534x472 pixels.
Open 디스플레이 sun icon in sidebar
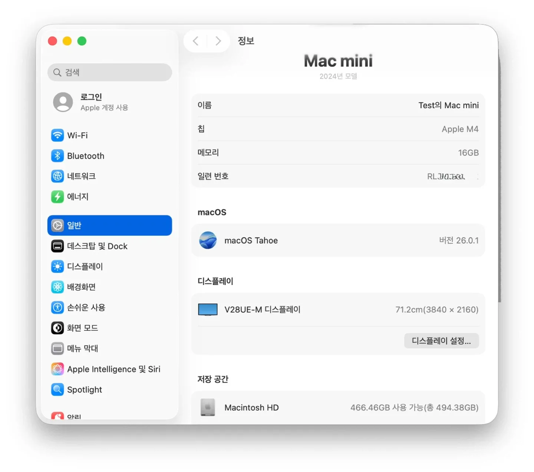click(x=57, y=266)
